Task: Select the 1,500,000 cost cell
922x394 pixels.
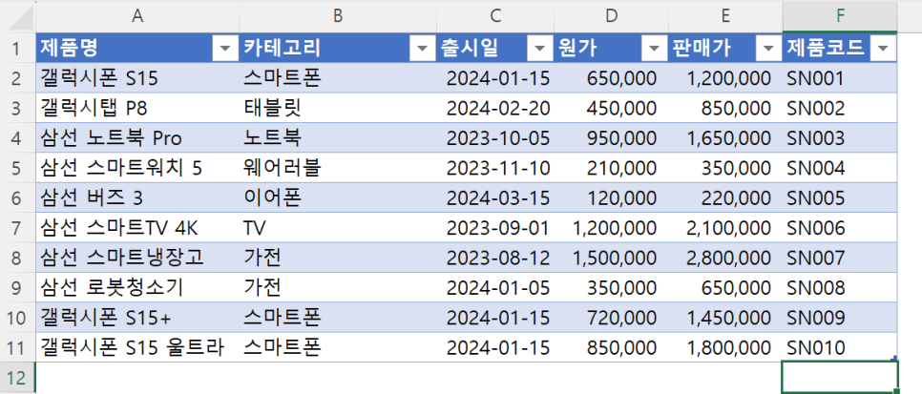Action: [612, 259]
